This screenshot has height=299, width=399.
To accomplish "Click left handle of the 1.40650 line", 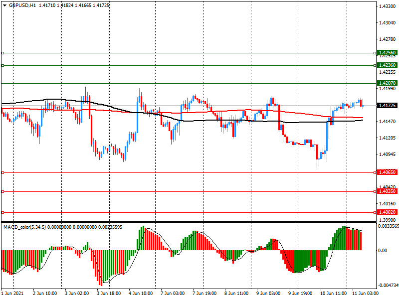I will click(3, 173).
